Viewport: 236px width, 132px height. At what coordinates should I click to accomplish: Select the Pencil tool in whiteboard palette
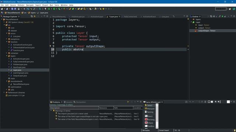tap(149, 116)
